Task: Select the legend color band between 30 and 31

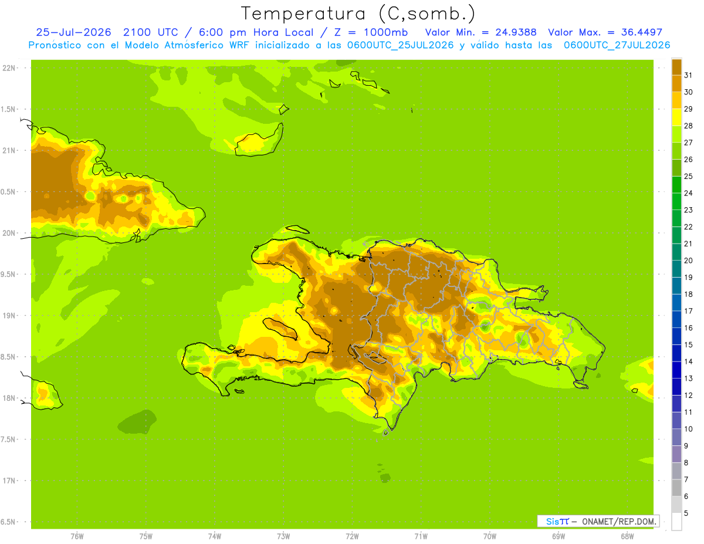Action: pos(676,83)
